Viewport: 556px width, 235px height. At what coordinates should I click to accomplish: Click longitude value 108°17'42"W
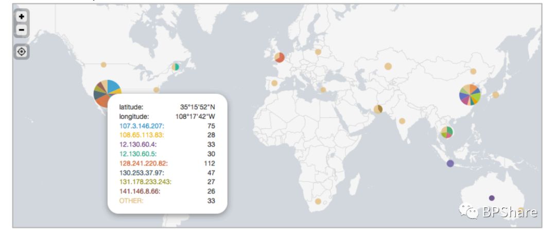click(196, 116)
